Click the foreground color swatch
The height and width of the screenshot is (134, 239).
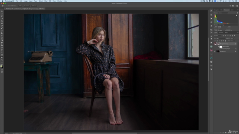point(1,66)
